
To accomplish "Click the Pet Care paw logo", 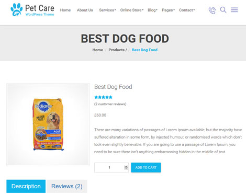I will 17,9.
